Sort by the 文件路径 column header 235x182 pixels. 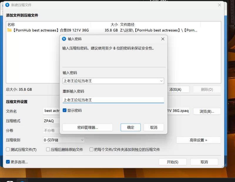tap(160, 25)
